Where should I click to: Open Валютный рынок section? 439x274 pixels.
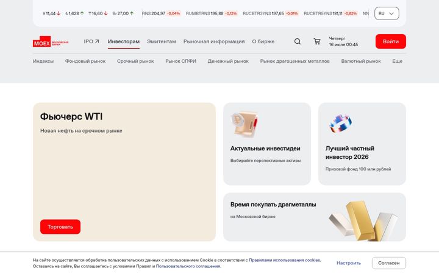tap(360, 61)
